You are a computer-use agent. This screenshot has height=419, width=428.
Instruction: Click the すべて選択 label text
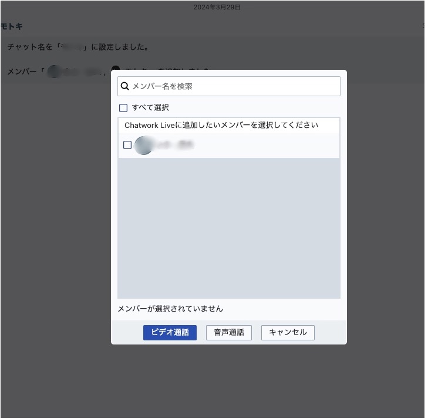[151, 109]
